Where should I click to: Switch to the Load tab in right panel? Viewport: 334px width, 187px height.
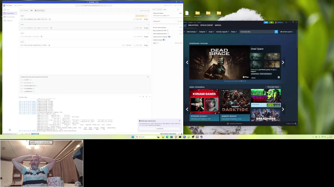(x=165, y=9)
